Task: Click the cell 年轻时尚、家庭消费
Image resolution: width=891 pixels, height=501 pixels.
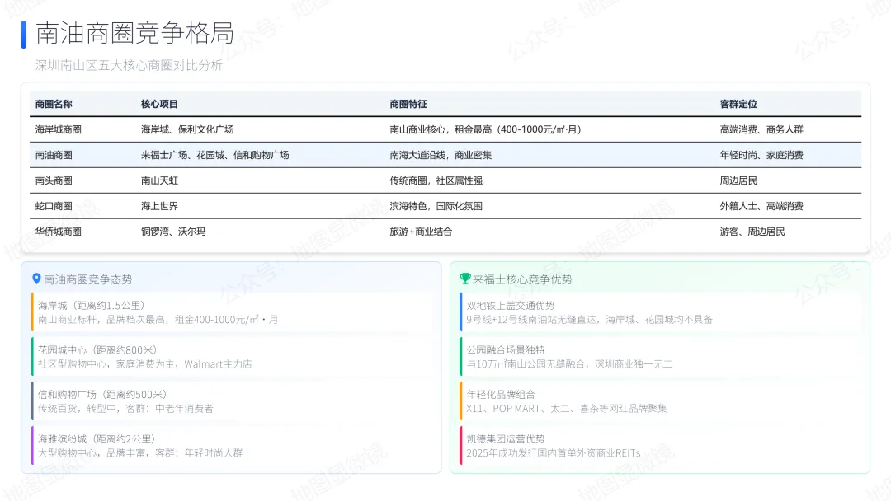Action: point(761,155)
